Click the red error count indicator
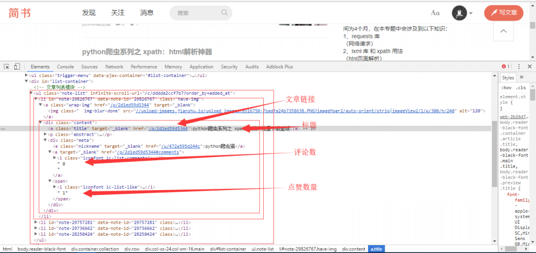The height and width of the screenshot is (253, 536). pos(506,67)
